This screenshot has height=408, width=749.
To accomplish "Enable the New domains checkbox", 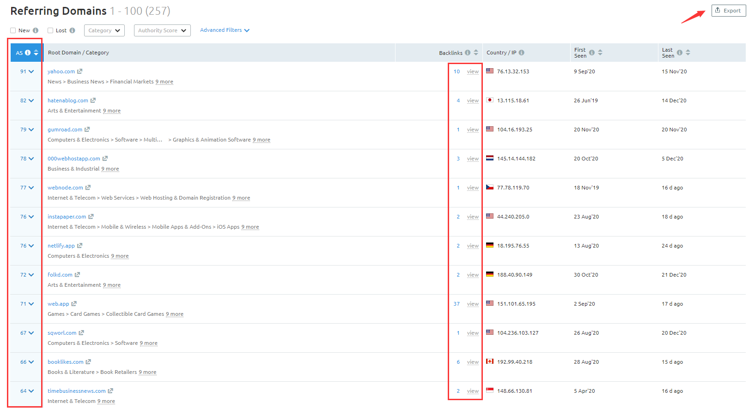I will [x=13, y=30].
